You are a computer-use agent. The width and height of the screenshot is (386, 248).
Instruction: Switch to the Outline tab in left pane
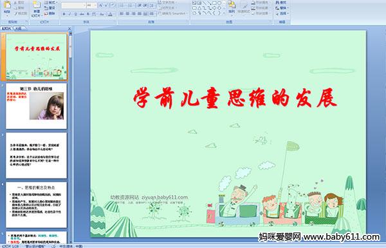coord(19,28)
